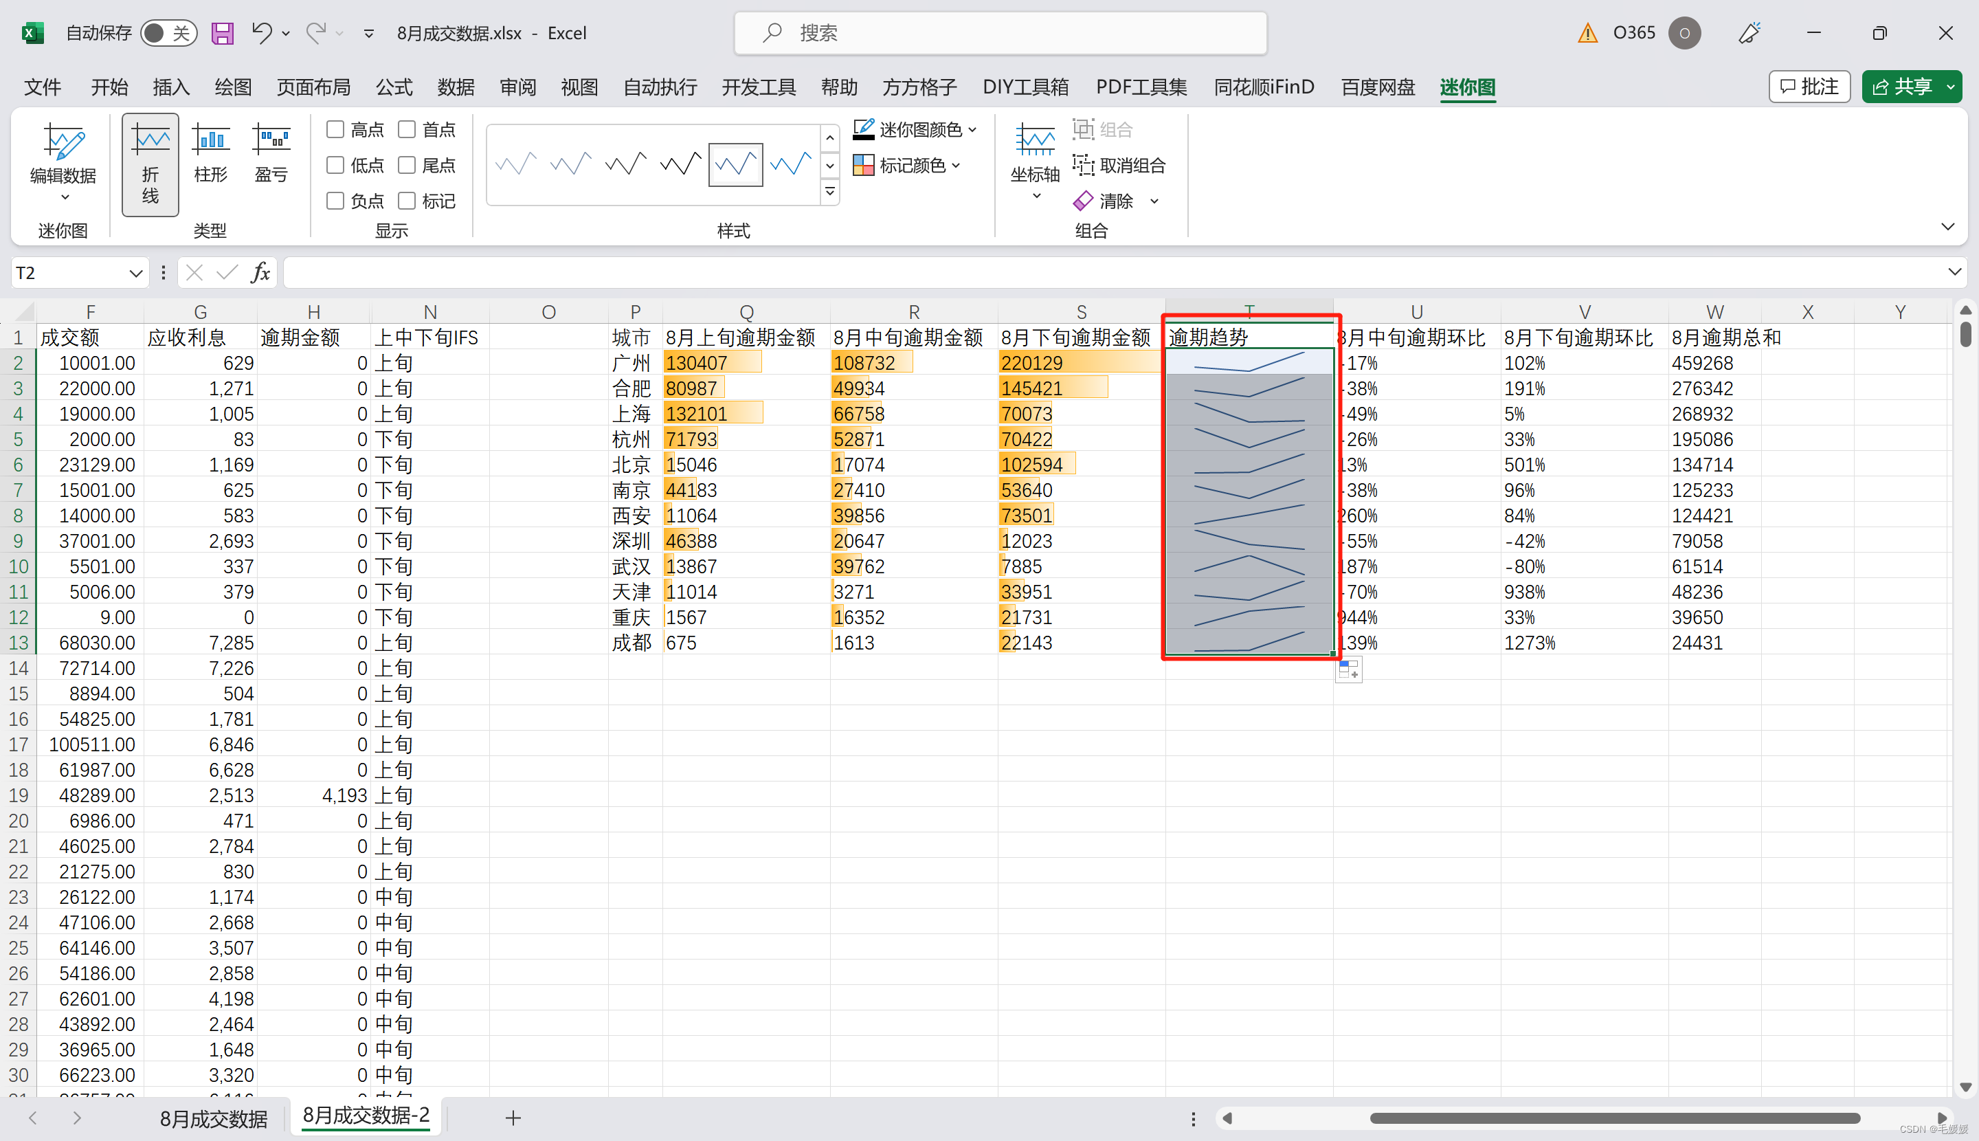Enable the First Point checkbox
This screenshot has height=1141, width=1979.
coord(407,129)
